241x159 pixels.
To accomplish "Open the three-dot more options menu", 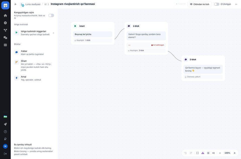I will pos(236,4).
